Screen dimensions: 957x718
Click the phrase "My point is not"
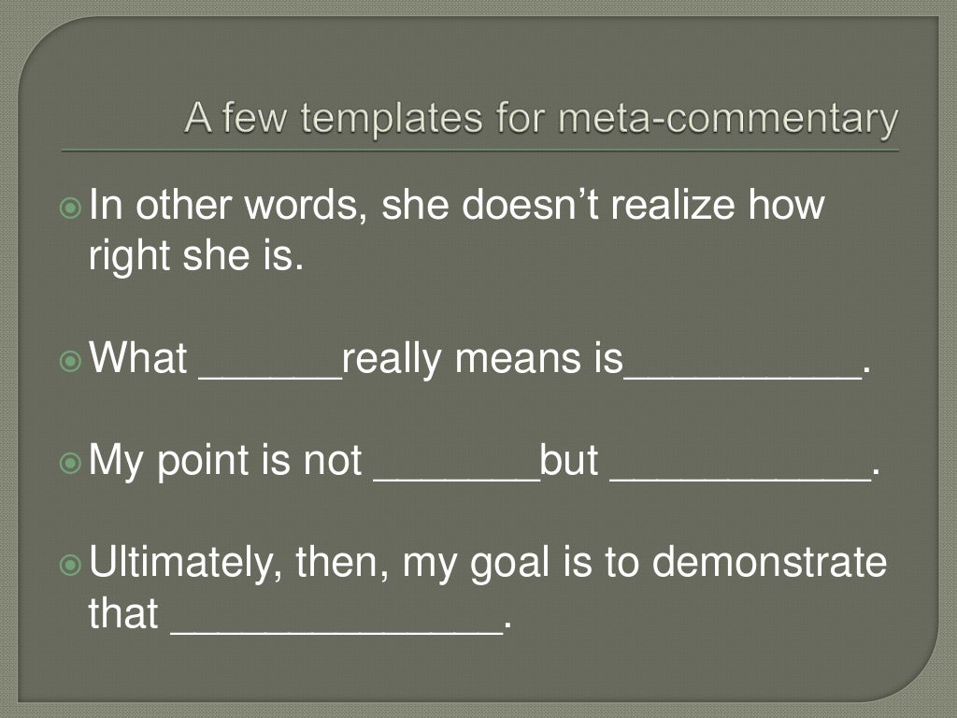[225, 462]
